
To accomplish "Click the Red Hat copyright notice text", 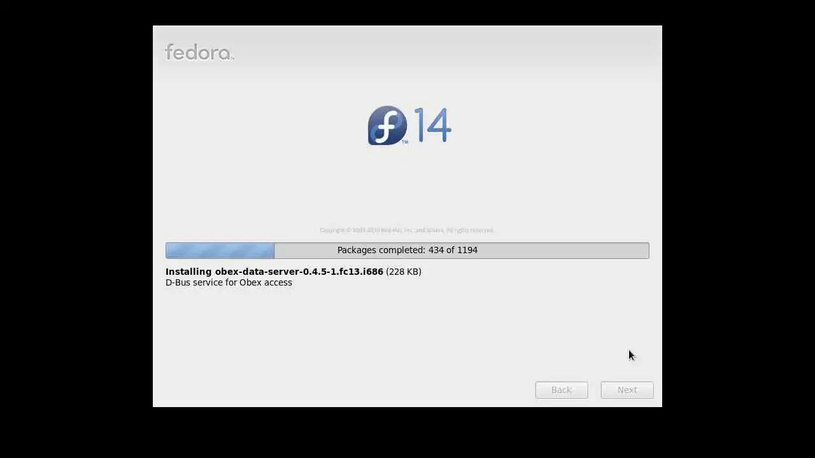I will 407,230.
